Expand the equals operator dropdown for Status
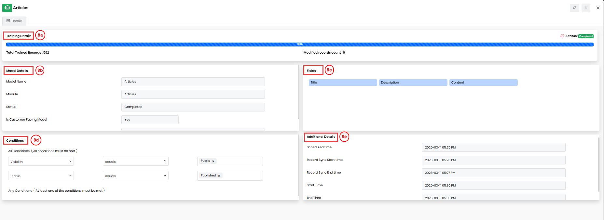The image size is (604, 220). click(135, 176)
